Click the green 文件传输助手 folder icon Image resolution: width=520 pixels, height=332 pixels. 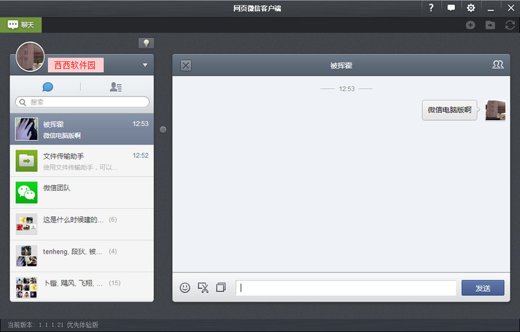tap(26, 161)
